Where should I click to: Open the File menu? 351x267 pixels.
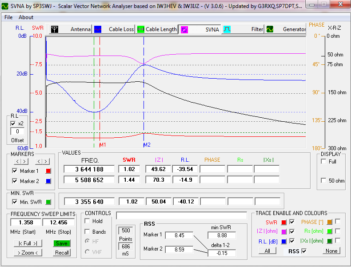point(8,17)
